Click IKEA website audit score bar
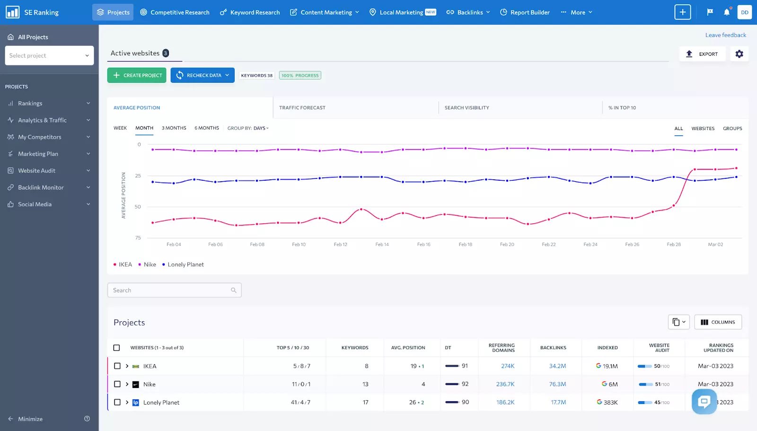757x431 pixels. (x=645, y=366)
